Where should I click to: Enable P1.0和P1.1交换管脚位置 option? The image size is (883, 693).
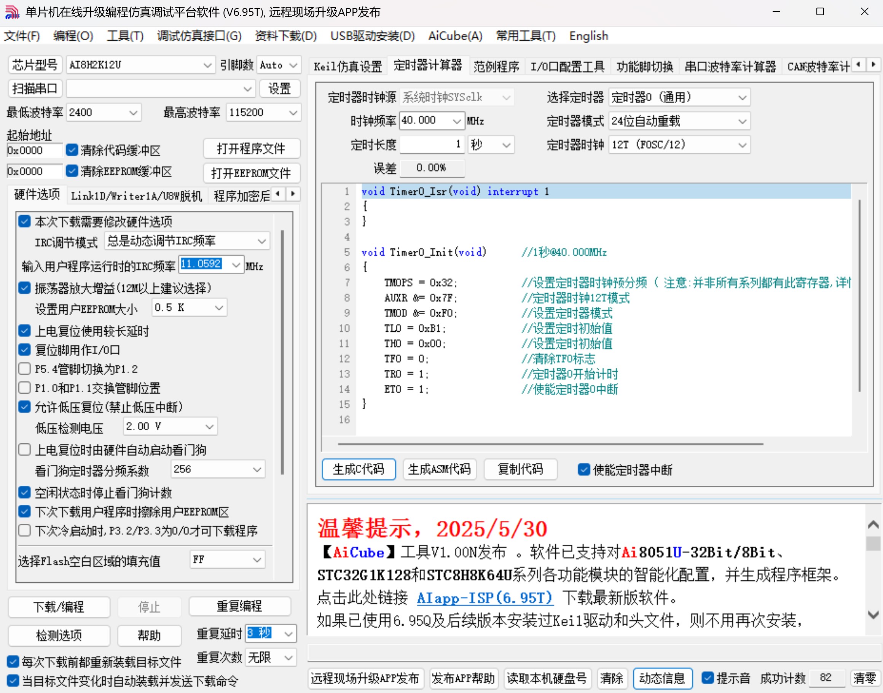[25, 388]
